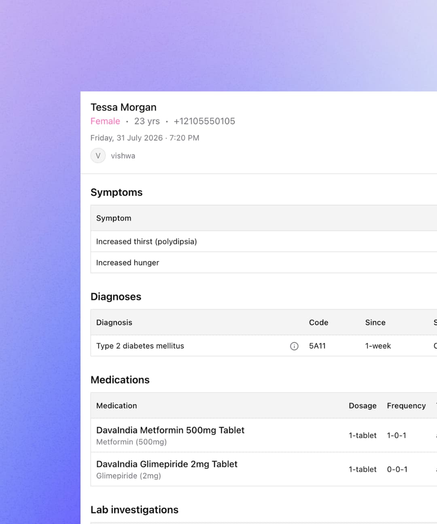Image resolution: width=437 pixels, height=524 pixels.
Task: Click doctor name vishwa
Action: (x=123, y=156)
